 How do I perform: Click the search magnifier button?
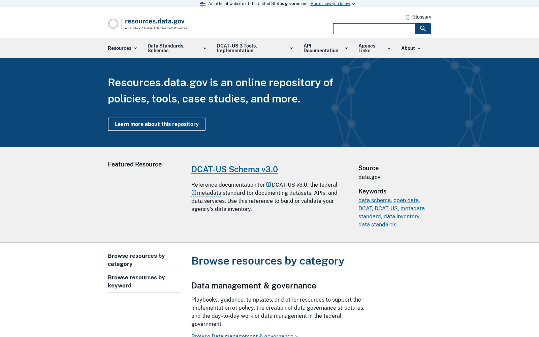pos(423,29)
